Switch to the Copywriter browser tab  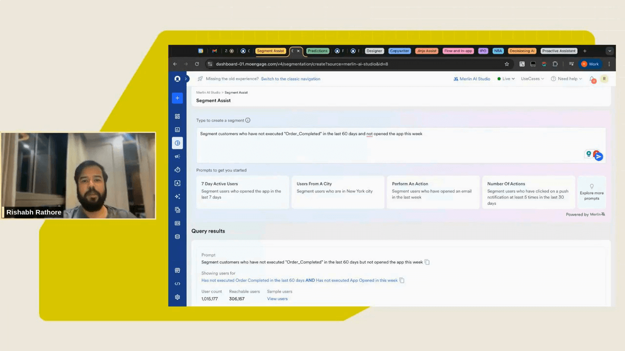[x=399, y=51]
